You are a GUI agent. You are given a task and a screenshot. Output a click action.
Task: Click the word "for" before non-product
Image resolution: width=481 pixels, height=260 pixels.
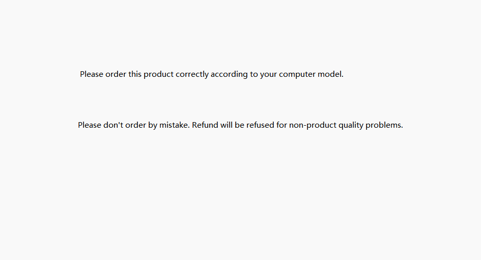pos(281,125)
